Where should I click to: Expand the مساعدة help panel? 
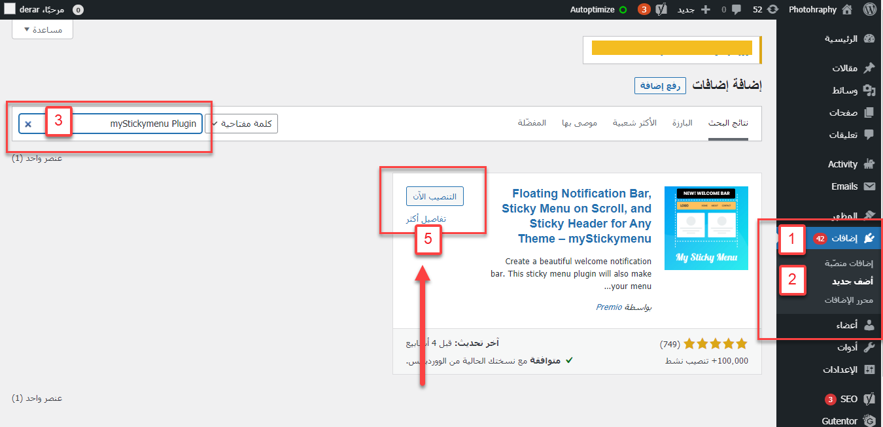coord(43,29)
